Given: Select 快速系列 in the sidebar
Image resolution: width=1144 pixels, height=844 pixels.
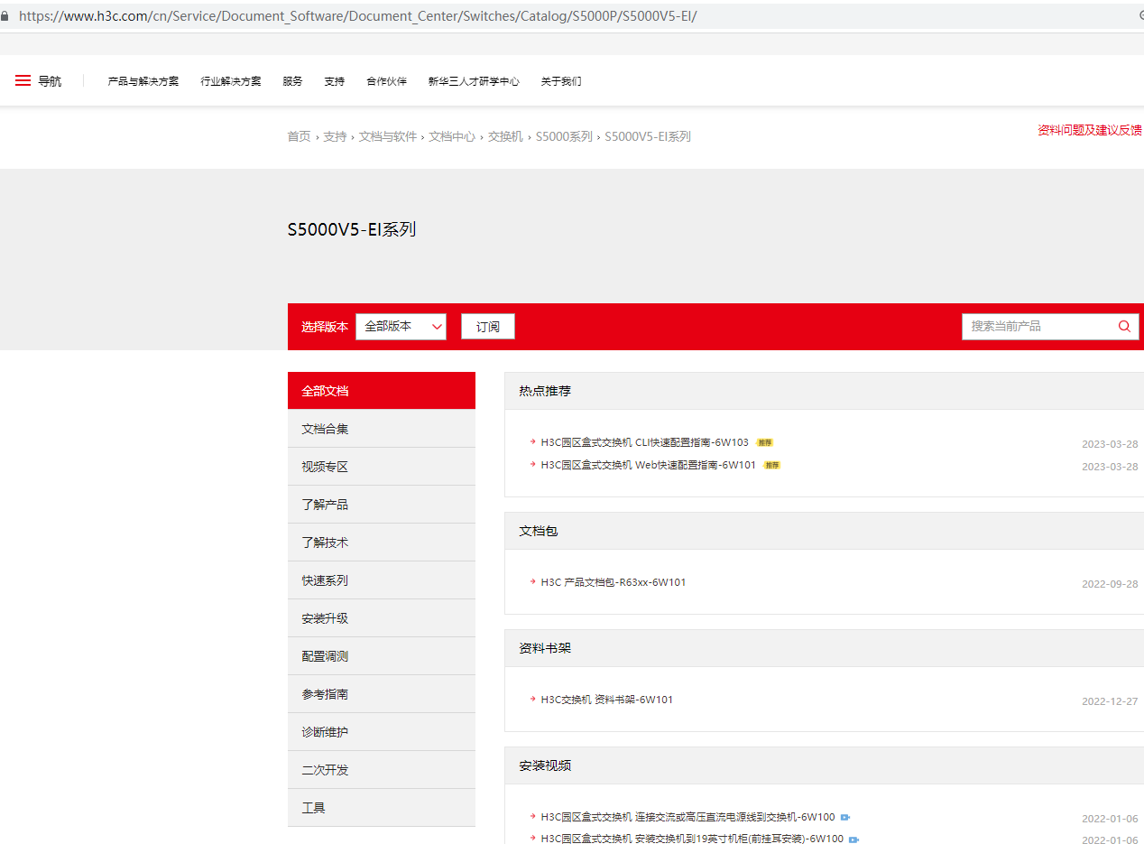Looking at the screenshot, I should (x=382, y=580).
